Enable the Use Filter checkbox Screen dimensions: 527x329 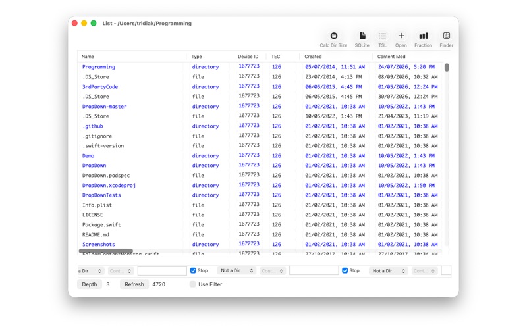coord(192,284)
